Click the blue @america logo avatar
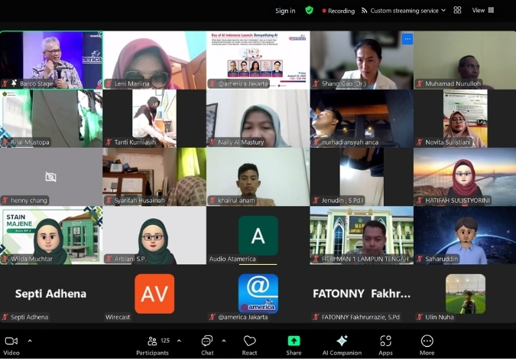 [258, 294]
